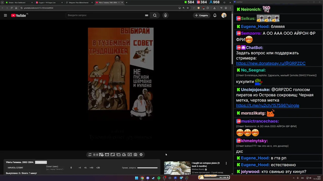Open the YouTube hamburger guide menu
323x181 pixels.
[x=5, y=15]
